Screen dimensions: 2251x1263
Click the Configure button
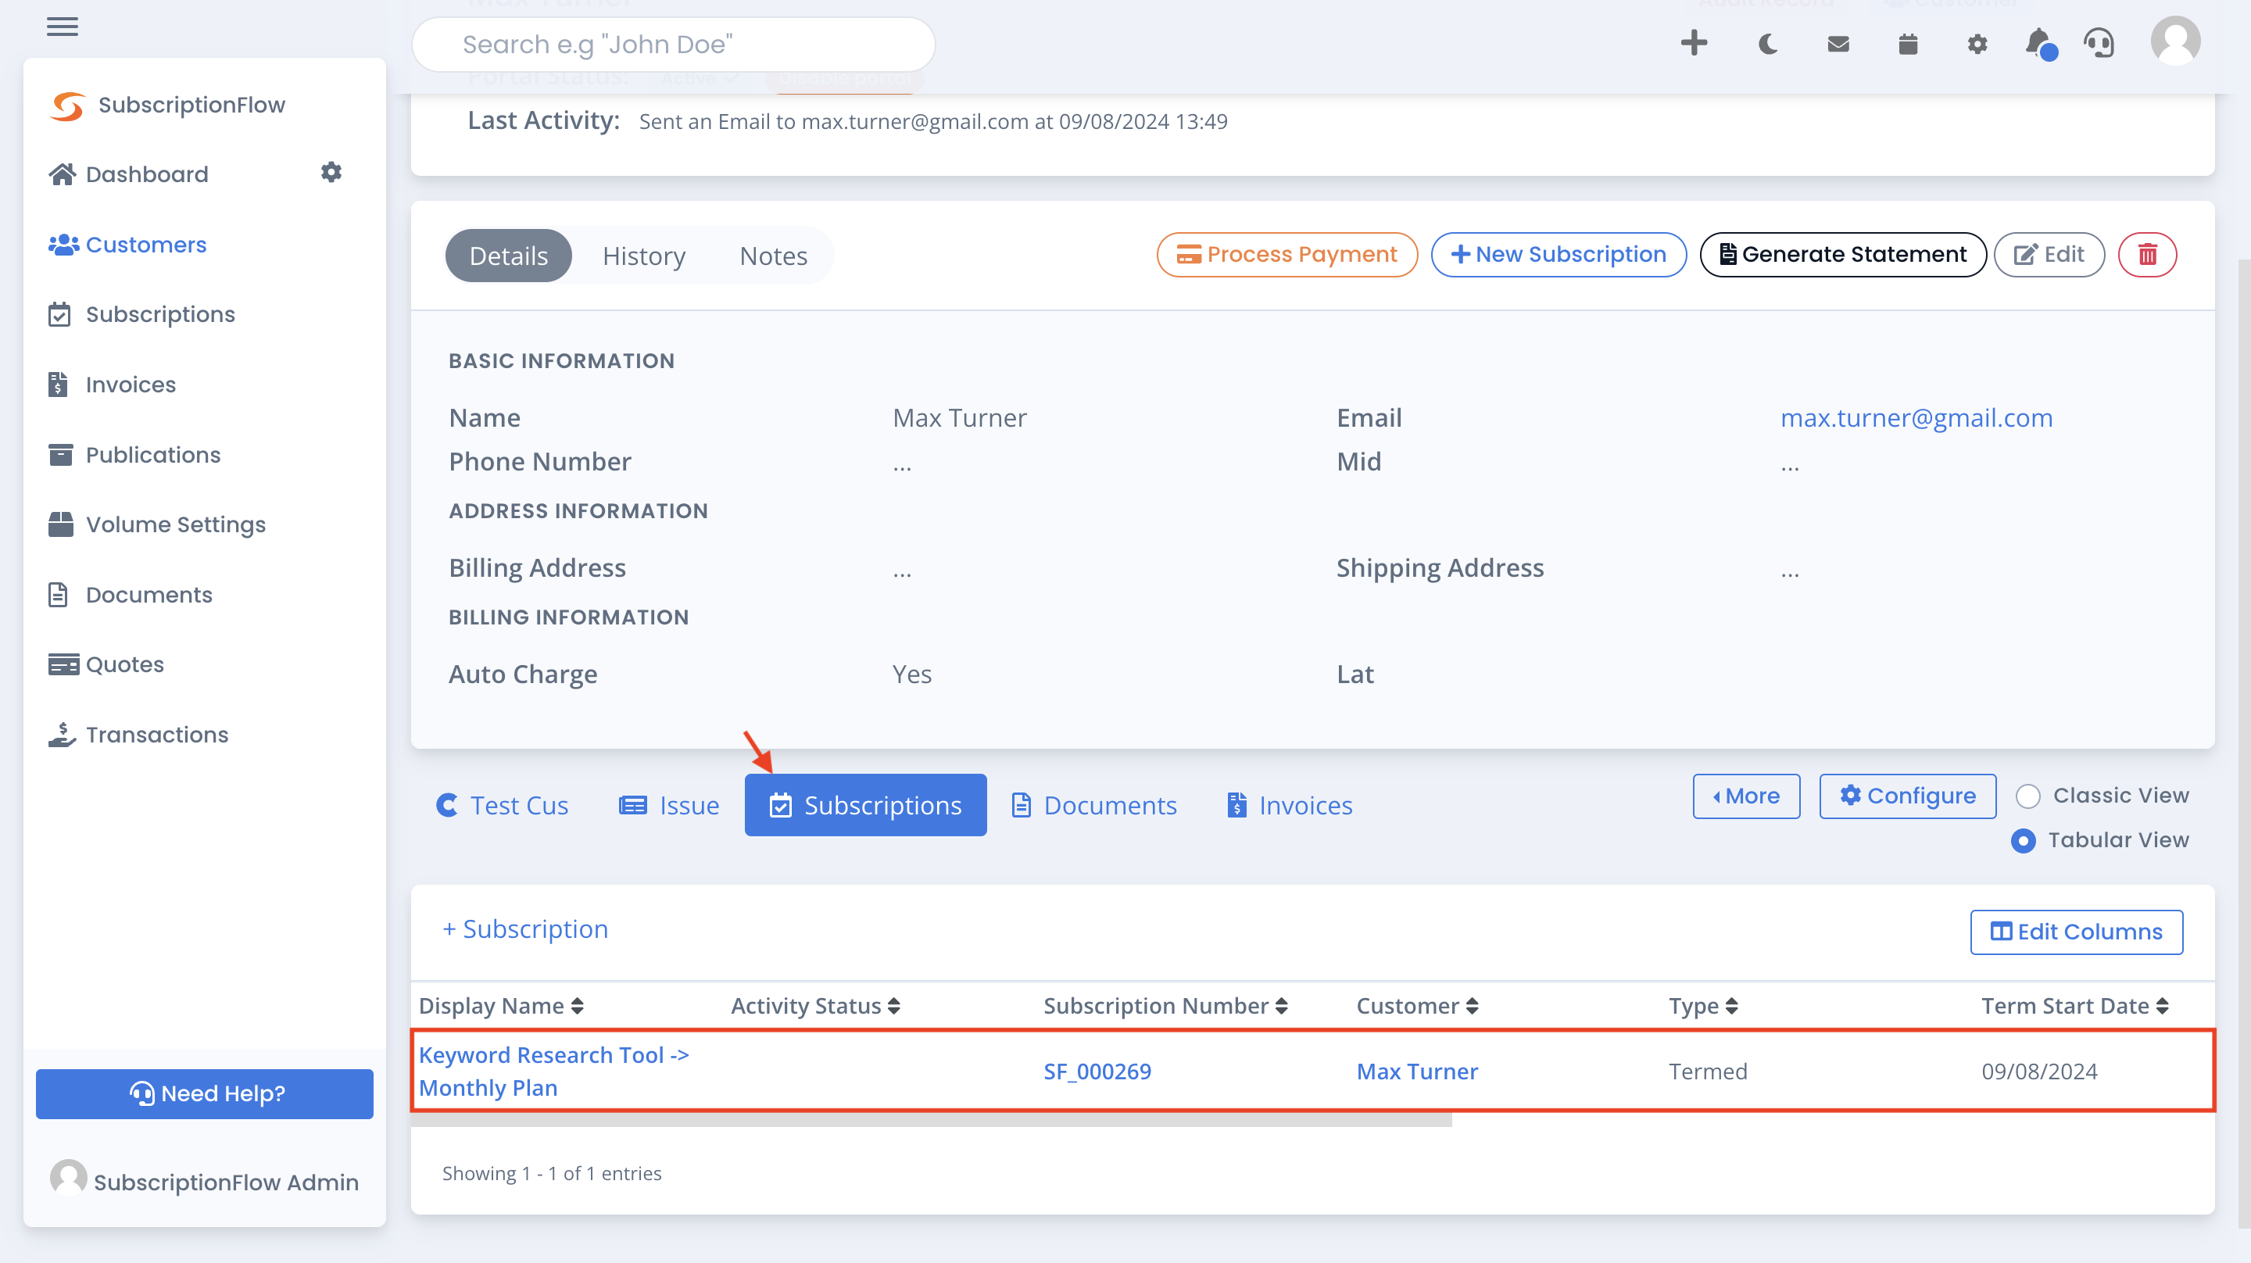point(1907,796)
